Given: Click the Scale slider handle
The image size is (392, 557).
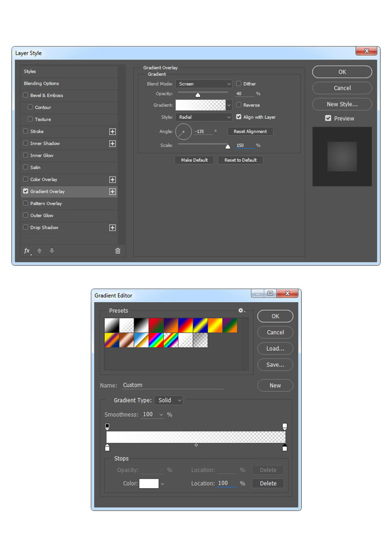Looking at the screenshot, I should [228, 146].
